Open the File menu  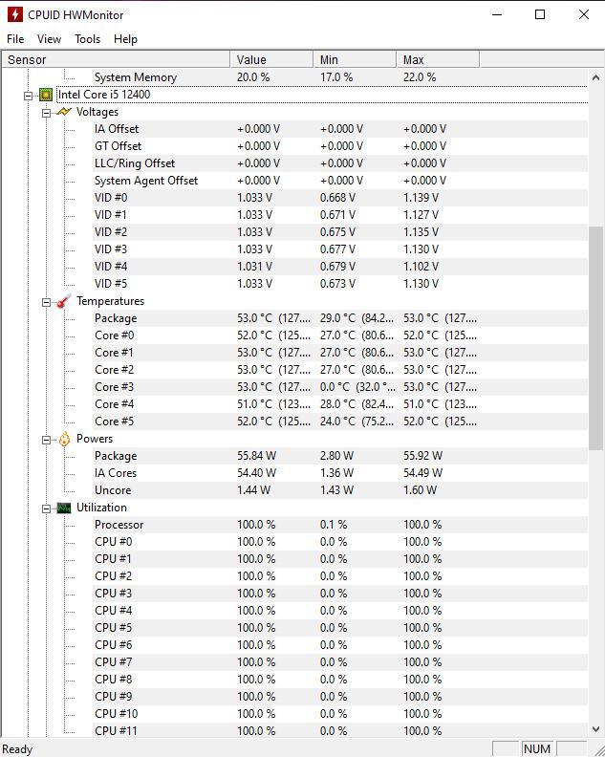point(15,39)
